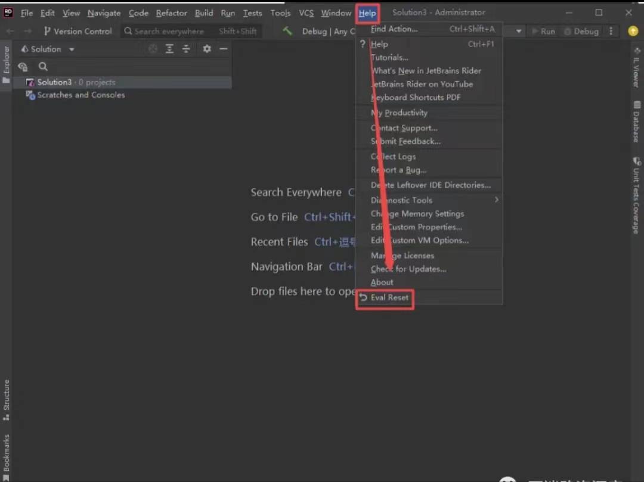Image resolution: width=644 pixels, height=482 pixels.
Task: Click the Version Control button
Action: (78, 31)
